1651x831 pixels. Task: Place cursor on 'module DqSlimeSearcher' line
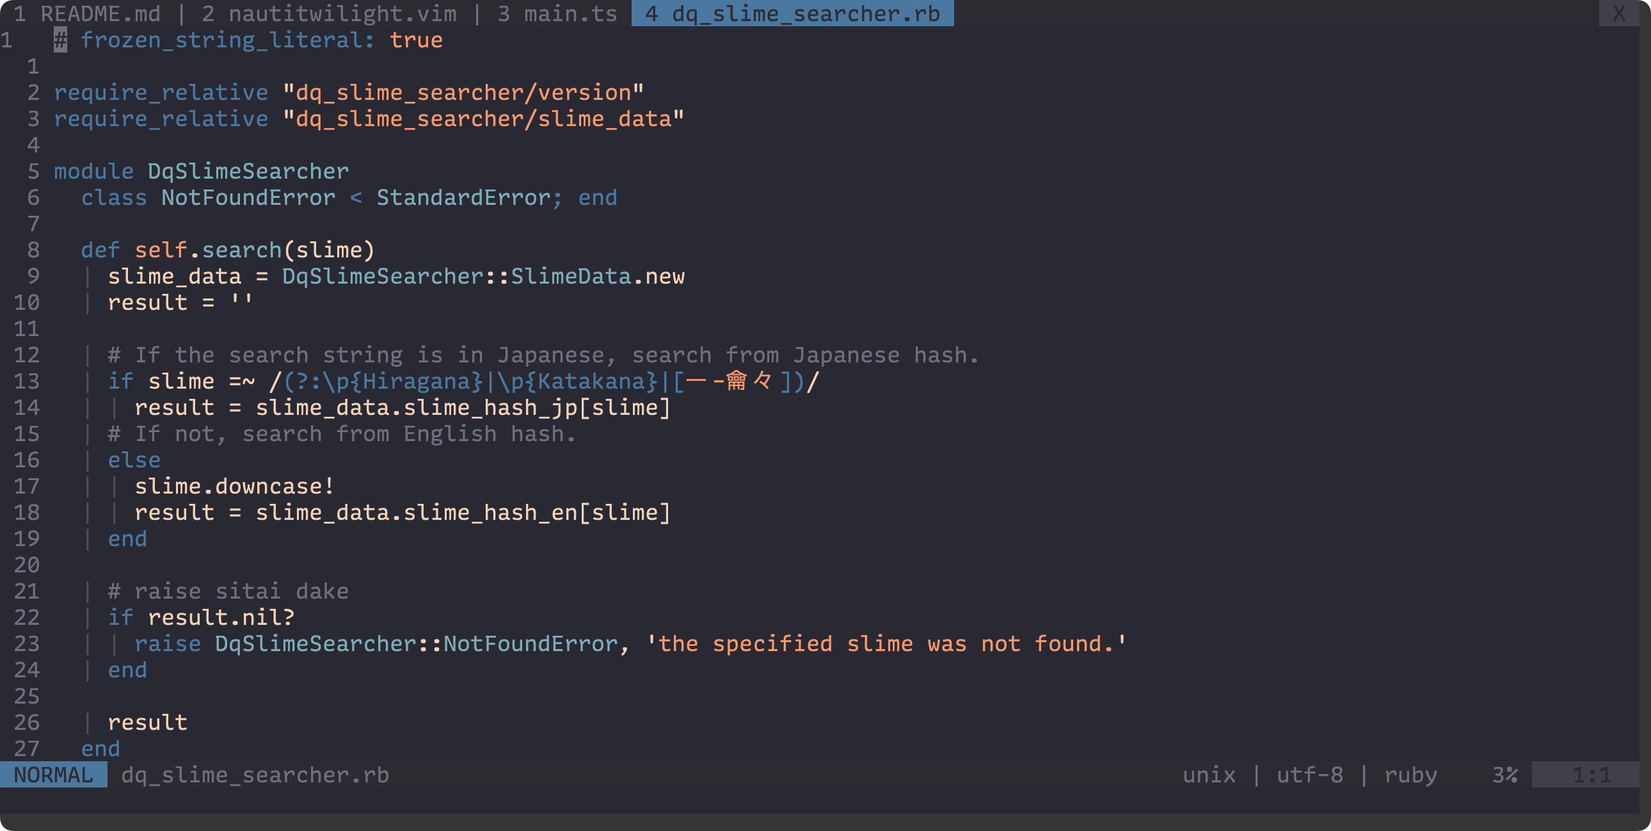[201, 171]
